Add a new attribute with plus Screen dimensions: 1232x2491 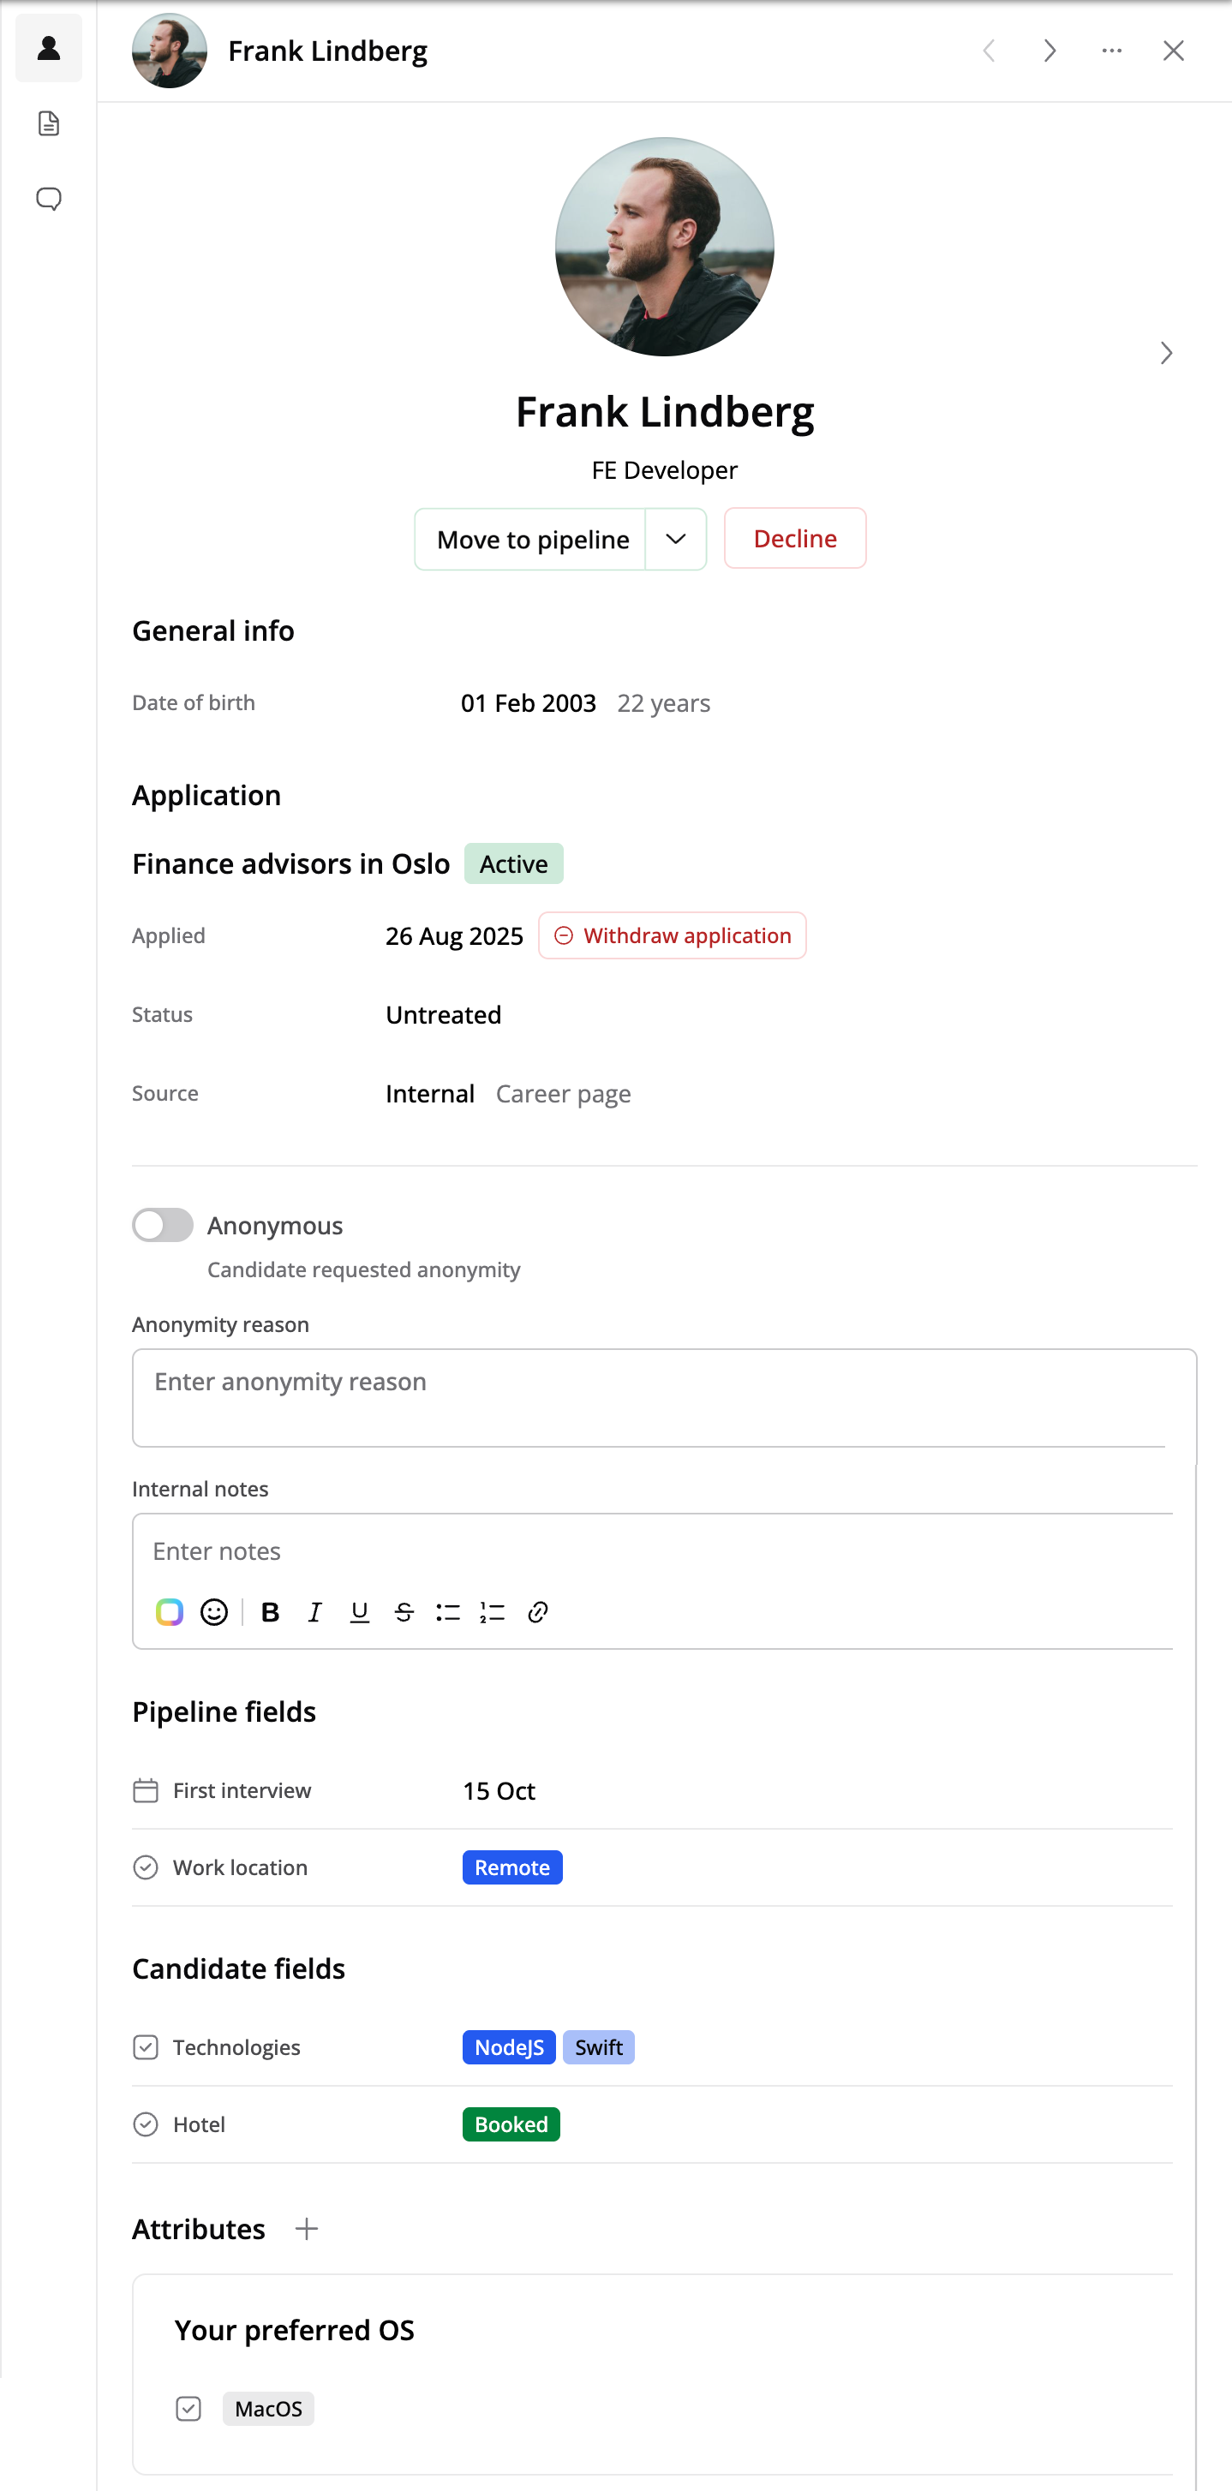point(307,2229)
